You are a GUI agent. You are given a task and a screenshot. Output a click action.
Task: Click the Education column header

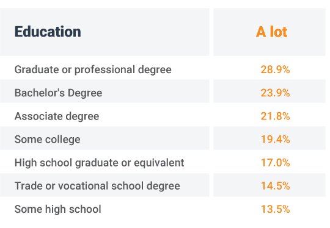click(48, 32)
